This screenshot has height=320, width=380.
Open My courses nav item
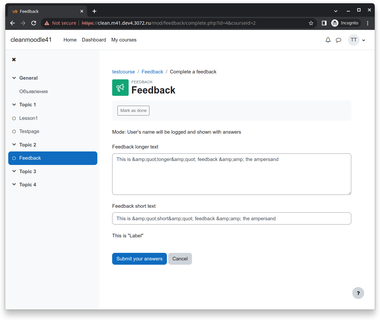(124, 40)
